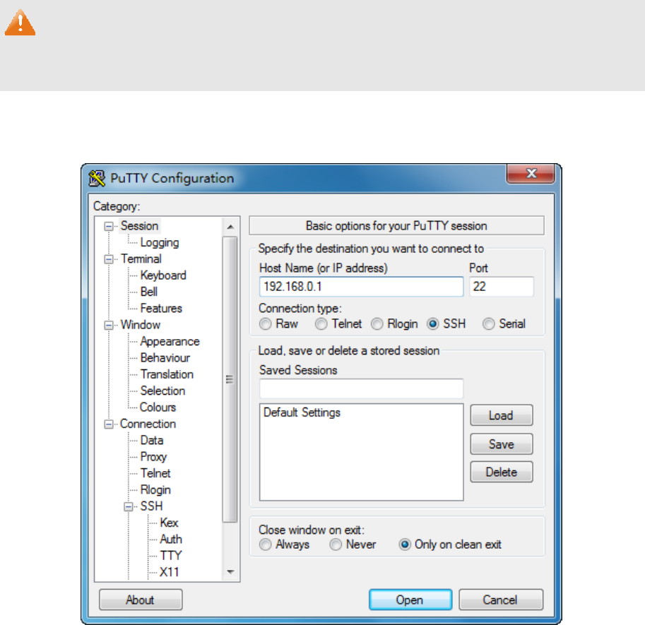Open the Selection category
Image resolution: width=645 pixels, height=625 pixels.
pyautogui.click(x=163, y=391)
